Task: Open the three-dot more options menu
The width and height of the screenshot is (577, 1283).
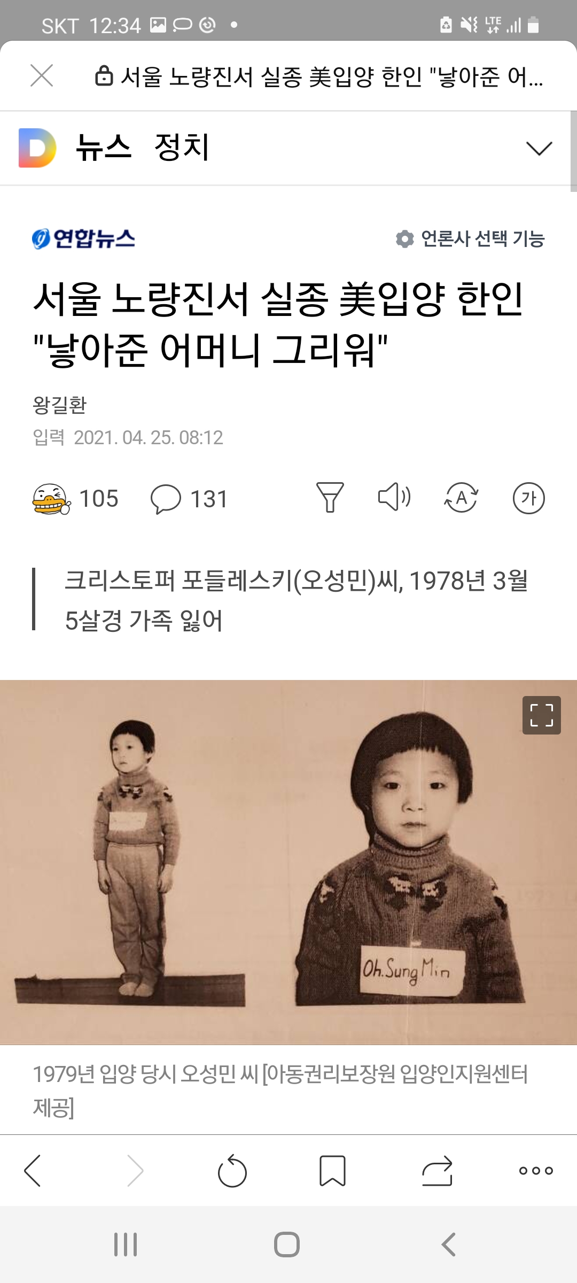Action: pyautogui.click(x=536, y=1171)
